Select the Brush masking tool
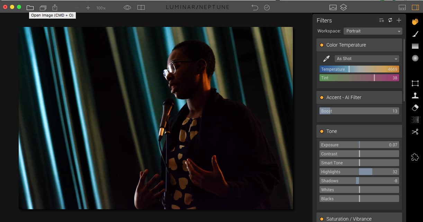Screen dimensions: 423x222 (x=415, y=34)
